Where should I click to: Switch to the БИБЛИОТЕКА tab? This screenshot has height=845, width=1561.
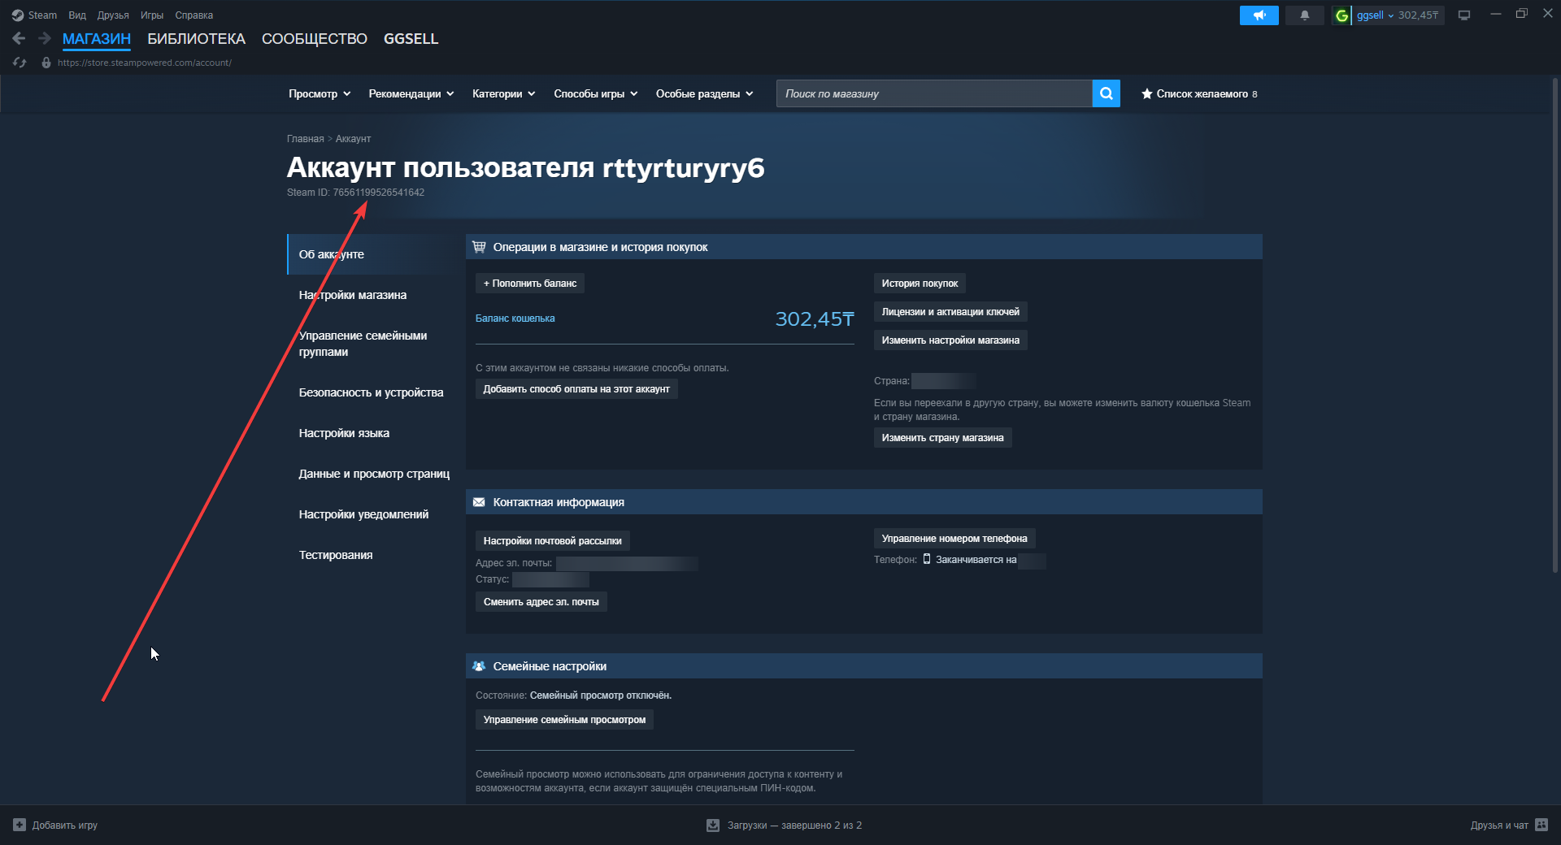[x=196, y=39]
